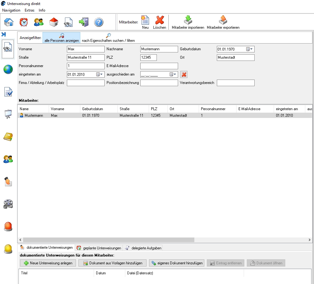Open the alarm clock reminders icon

[x=24, y=22]
